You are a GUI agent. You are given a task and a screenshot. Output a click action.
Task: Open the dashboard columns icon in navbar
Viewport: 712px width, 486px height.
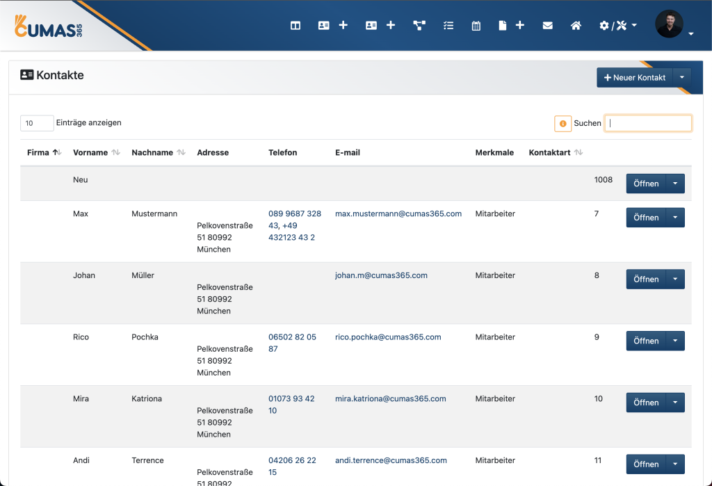tap(296, 26)
